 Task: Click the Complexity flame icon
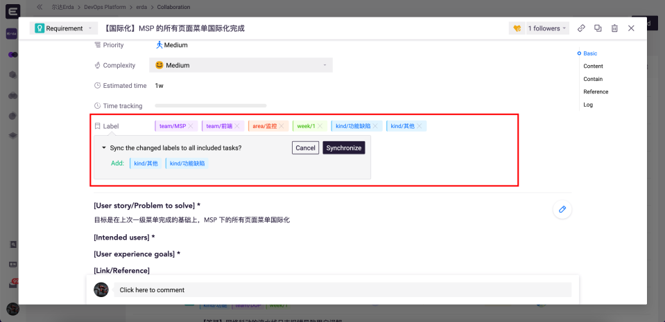point(97,65)
